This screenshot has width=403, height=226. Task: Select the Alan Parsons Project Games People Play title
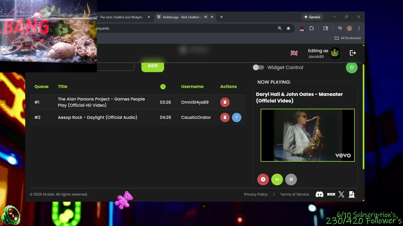pos(101,102)
